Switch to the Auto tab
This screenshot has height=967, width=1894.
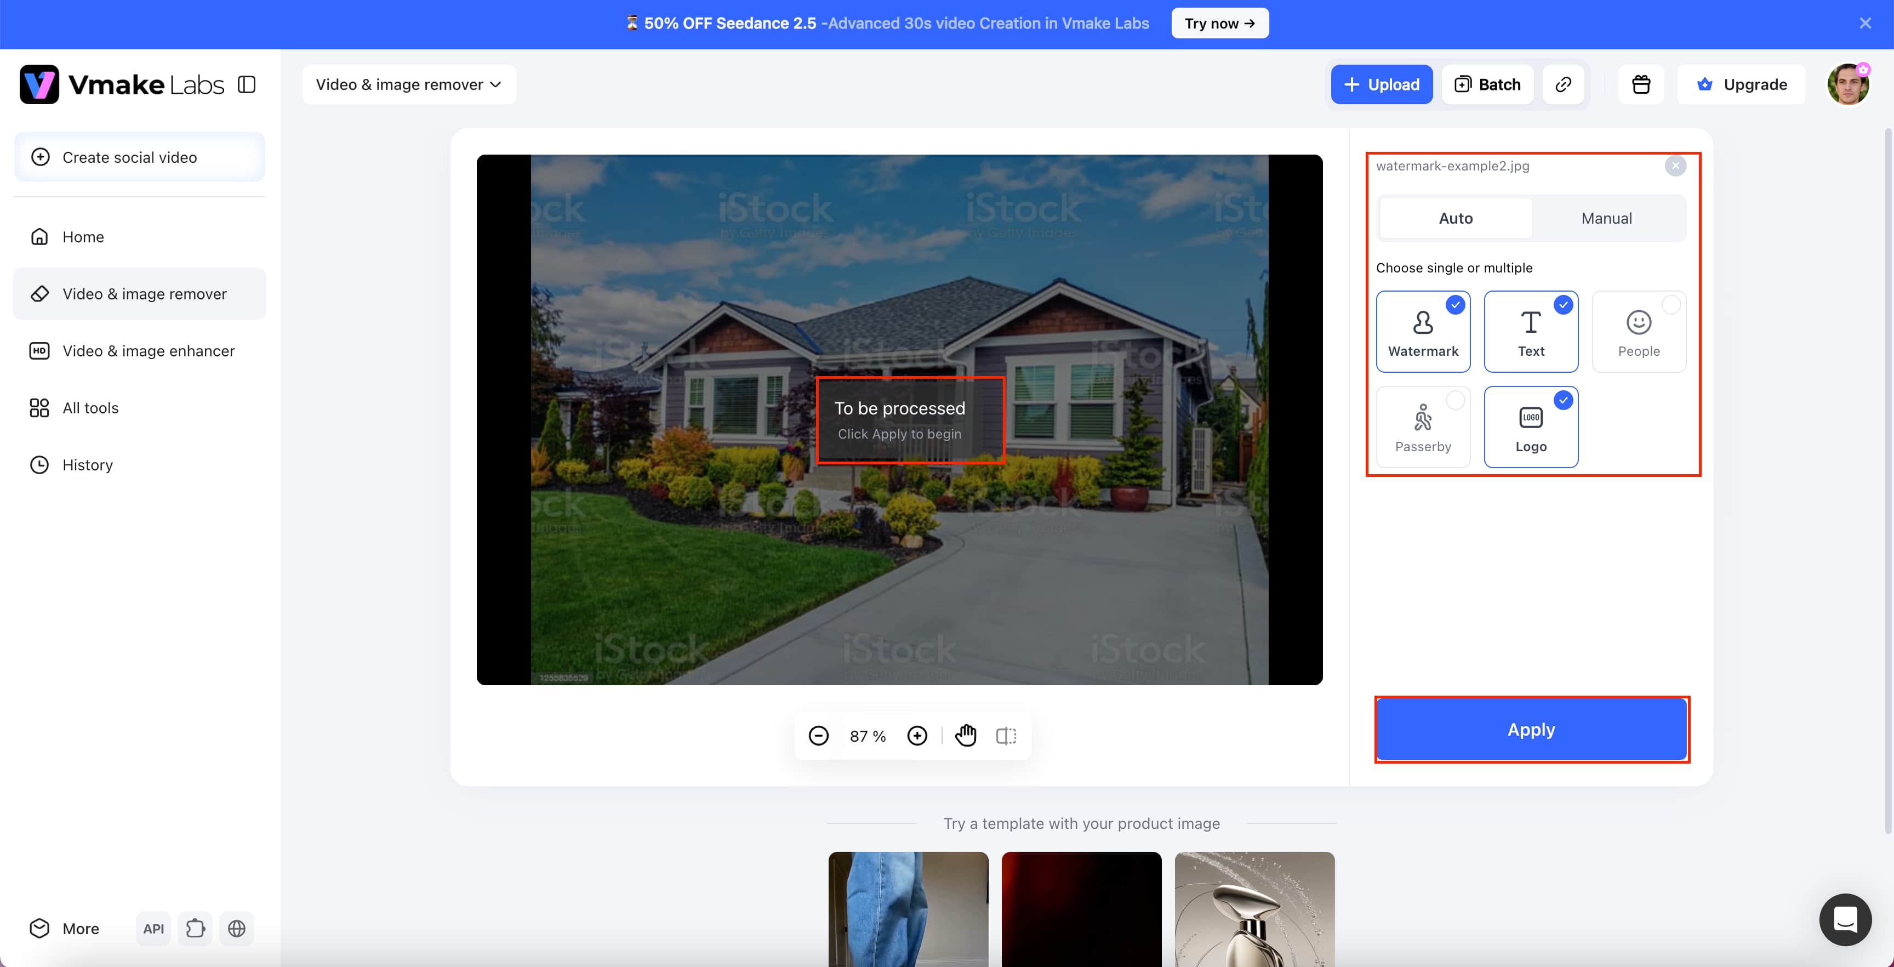click(x=1456, y=218)
